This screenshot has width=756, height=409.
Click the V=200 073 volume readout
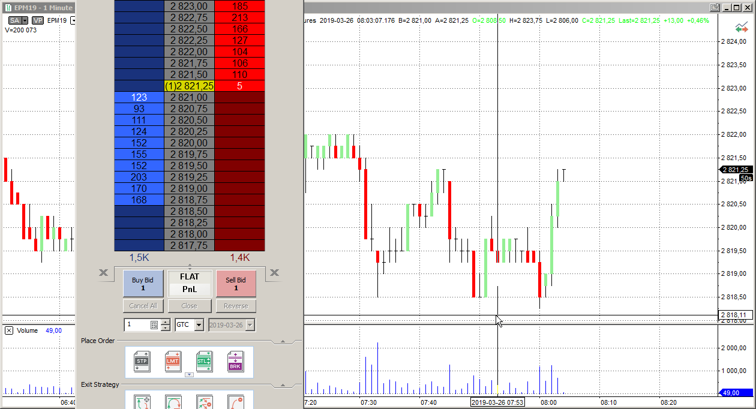pos(21,30)
